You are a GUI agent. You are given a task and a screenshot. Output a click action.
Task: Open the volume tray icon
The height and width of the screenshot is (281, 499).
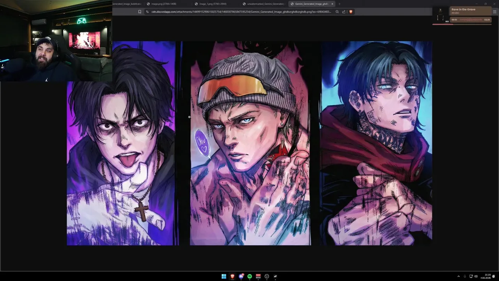coord(476,276)
